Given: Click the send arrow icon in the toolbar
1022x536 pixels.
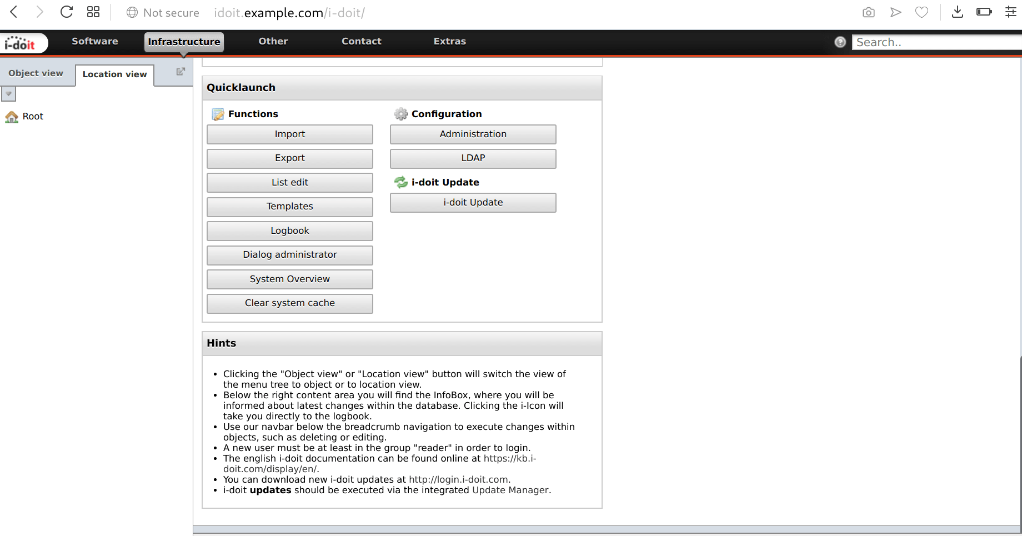Looking at the screenshot, I should point(895,12).
